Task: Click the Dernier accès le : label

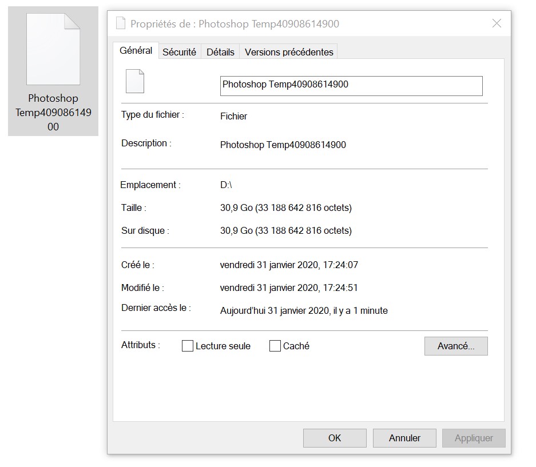Action: click(156, 308)
